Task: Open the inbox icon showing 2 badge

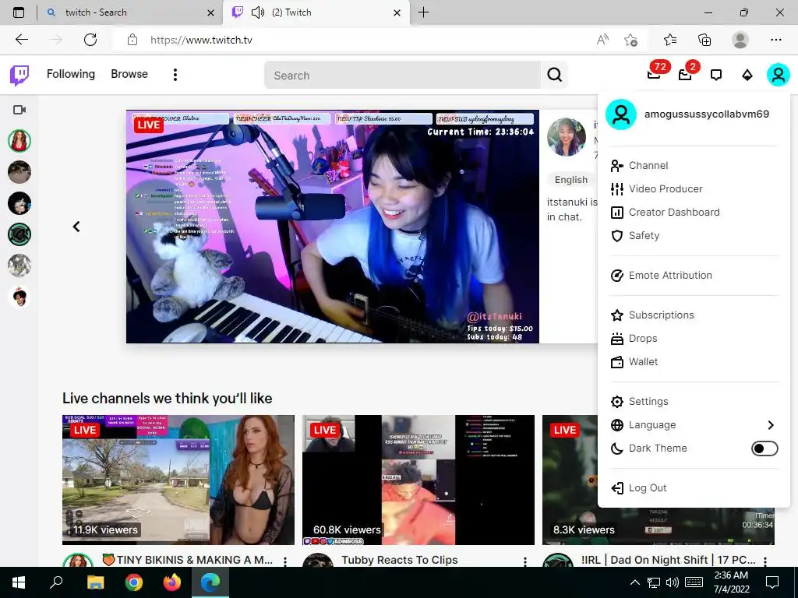Action: pyautogui.click(x=685, y=75)
